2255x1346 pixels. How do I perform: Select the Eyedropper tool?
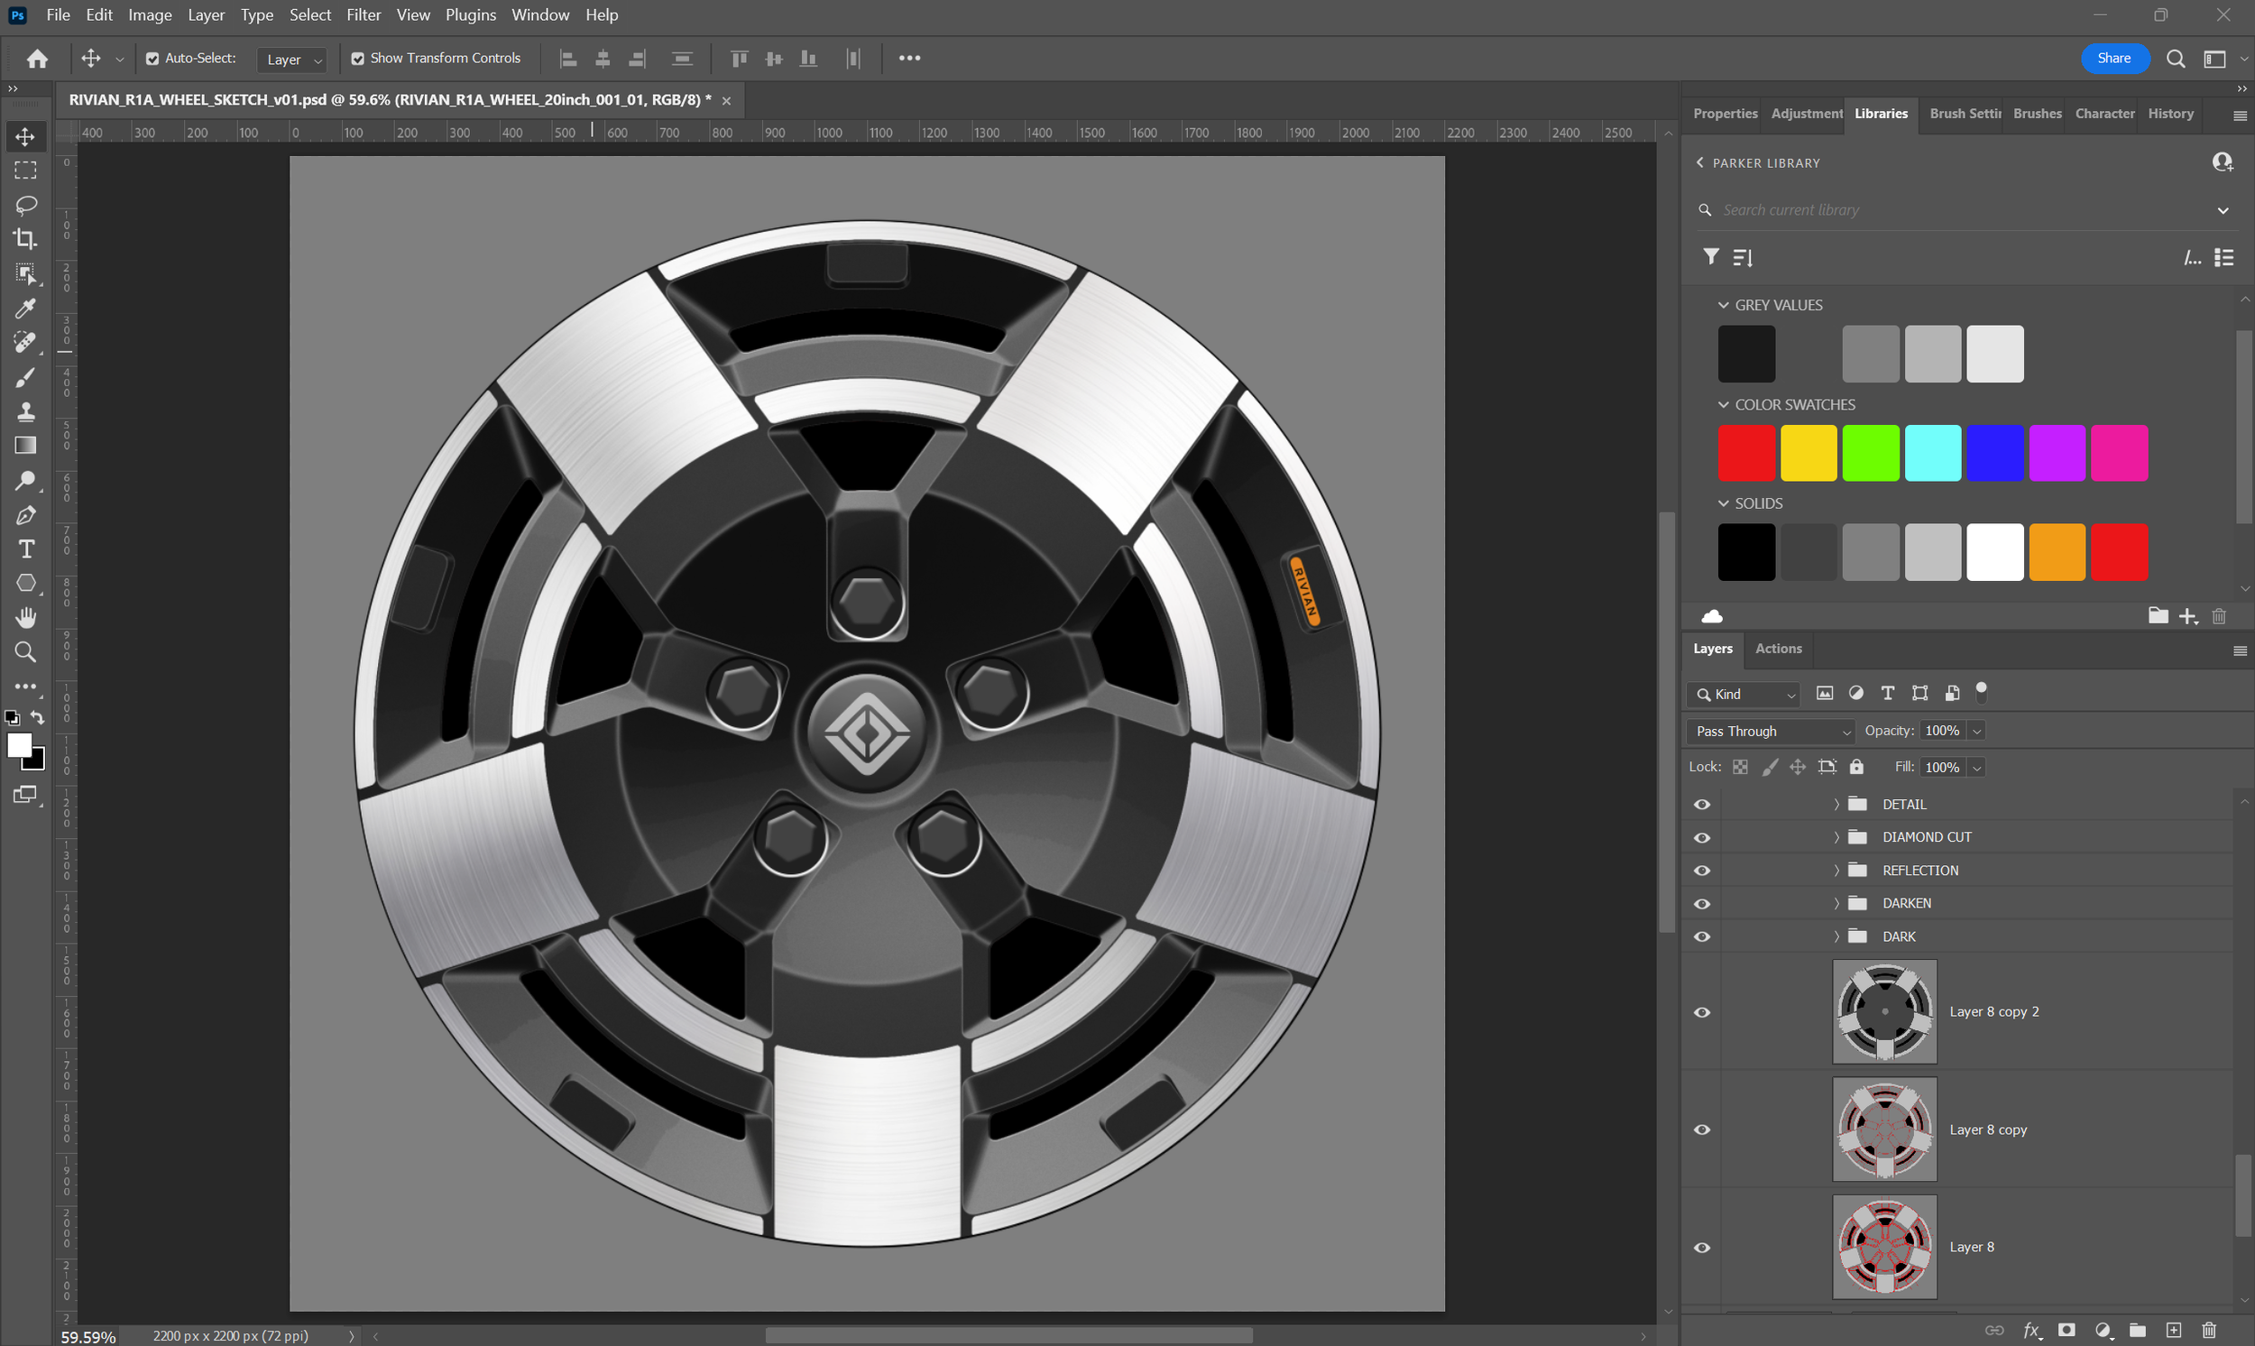click(25, 309)
